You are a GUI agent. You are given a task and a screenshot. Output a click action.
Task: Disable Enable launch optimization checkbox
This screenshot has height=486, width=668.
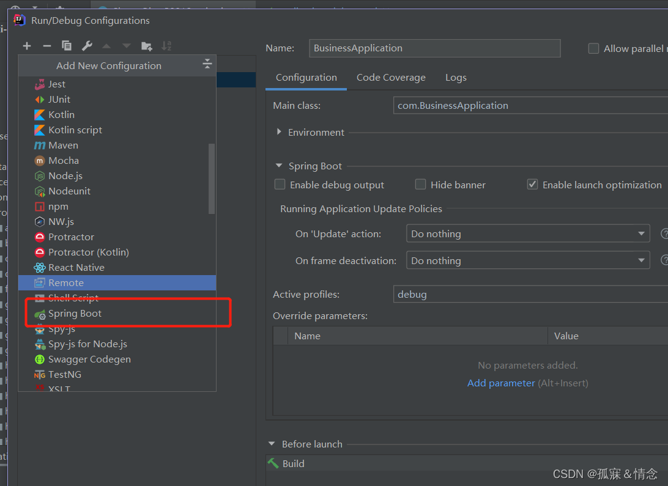tap(532, 184)
